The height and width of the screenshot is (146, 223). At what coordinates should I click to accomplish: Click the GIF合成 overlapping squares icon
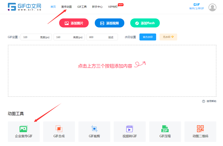pyautogui.click(x=59, y=129)
